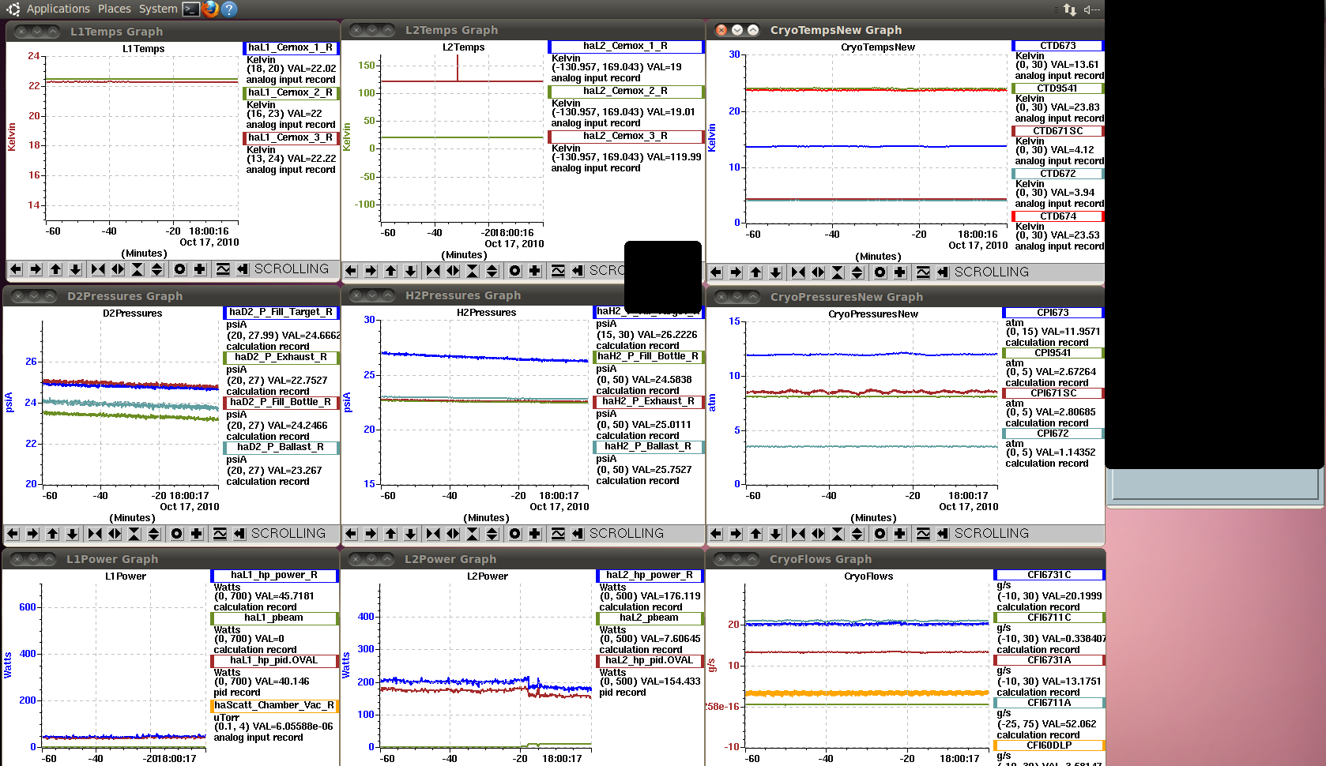Pan right in the L1Temps graph toolbar

point(36,269)
